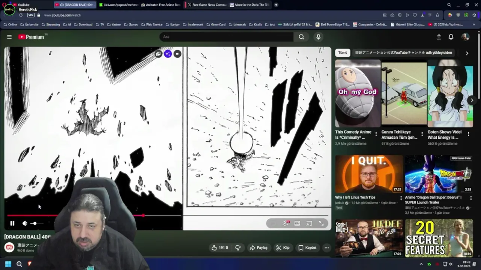Cast the video to a device
This screenshot has height=270, width=481.
coord(309,223)
